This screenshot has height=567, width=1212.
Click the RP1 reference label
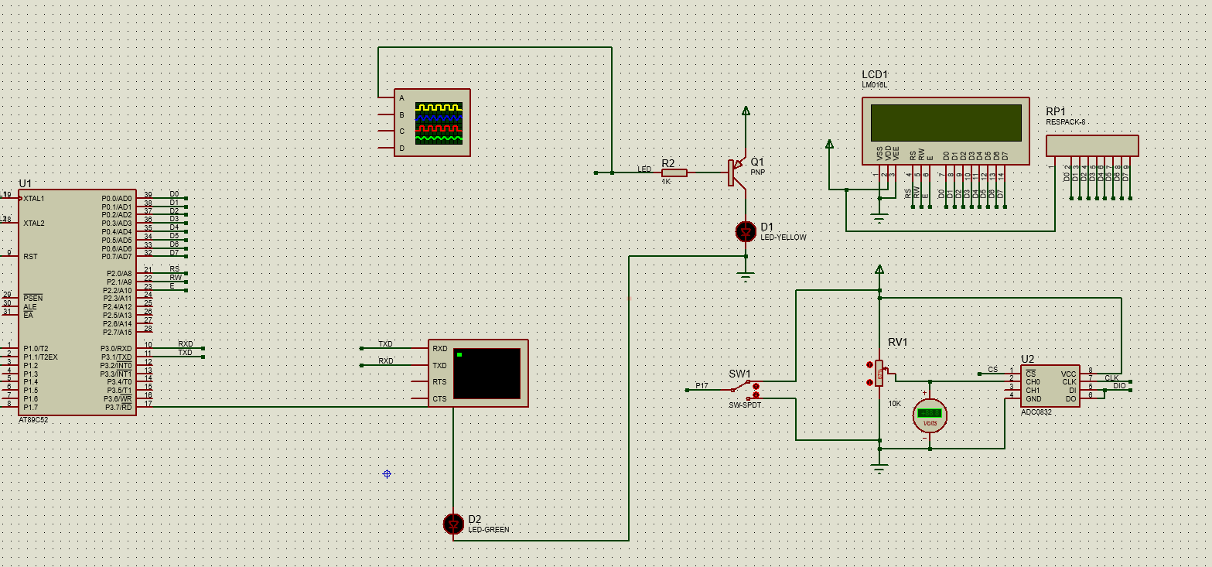click(x=1056, y=111)
